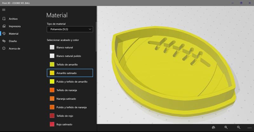
Task: Open the Acerca de section
Action: coord(15,49)
